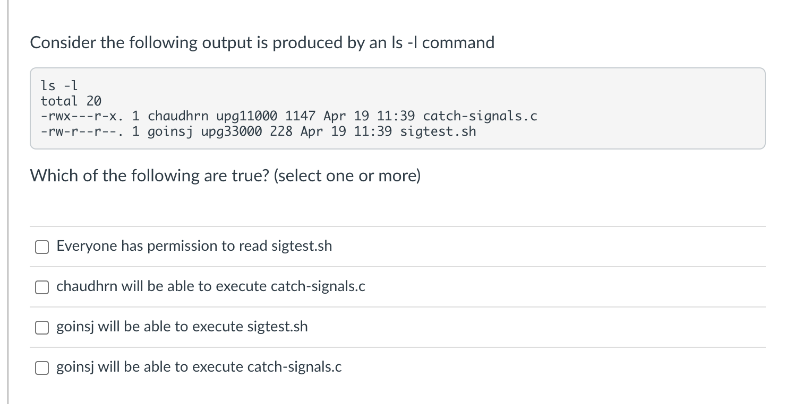
Task: Click the sigtest.sh filename in the listing
Action: [438, 131]
